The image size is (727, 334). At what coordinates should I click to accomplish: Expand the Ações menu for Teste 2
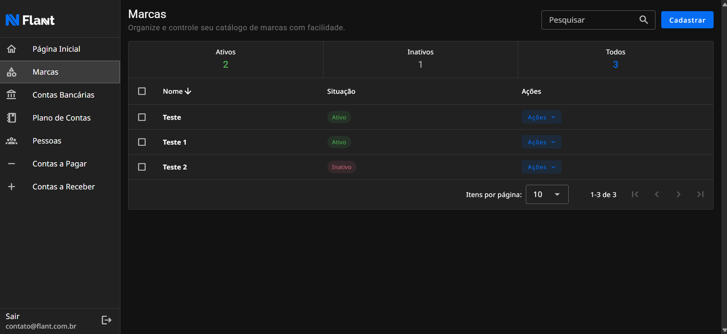541,167
